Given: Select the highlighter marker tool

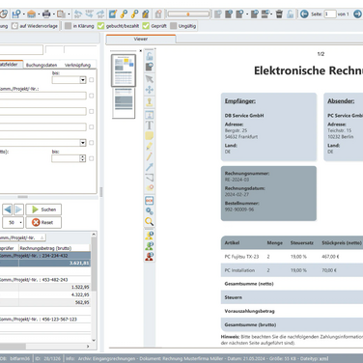Looking at the screenshot, I should click(150, 146).
